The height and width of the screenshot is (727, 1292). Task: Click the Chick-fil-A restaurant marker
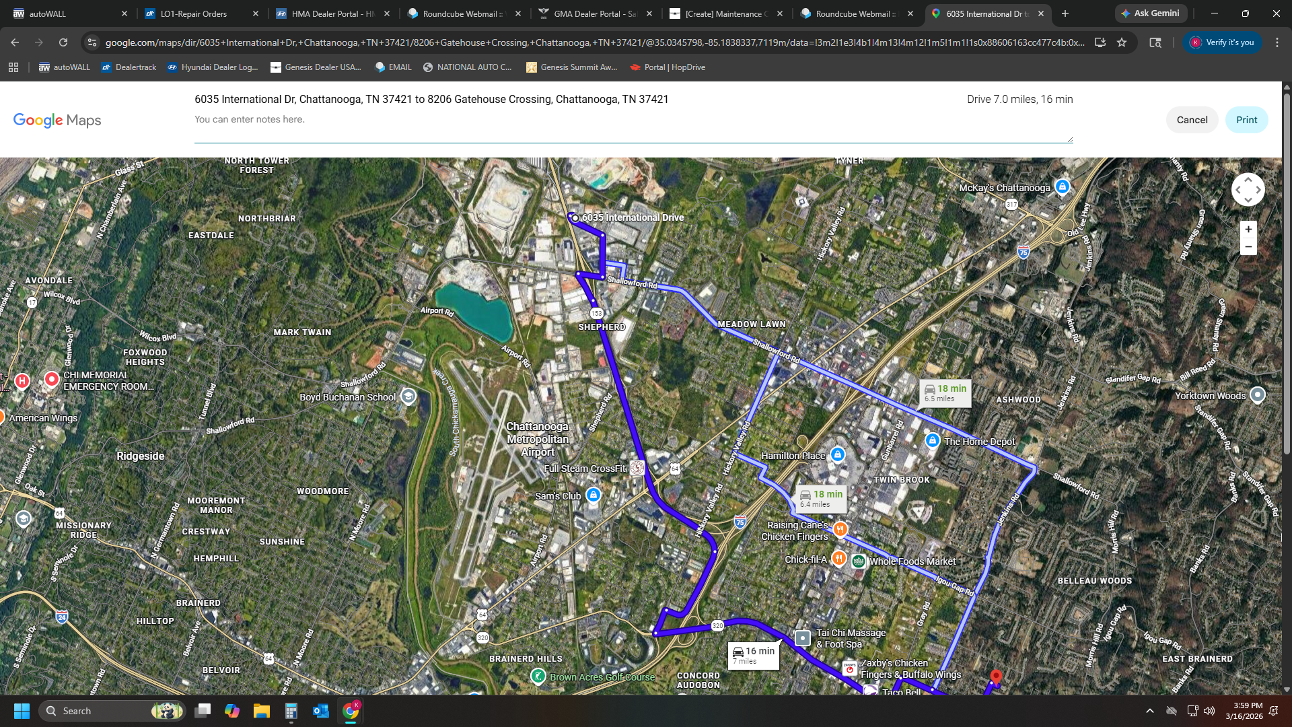pyautogui.click(x=838, y=558)
